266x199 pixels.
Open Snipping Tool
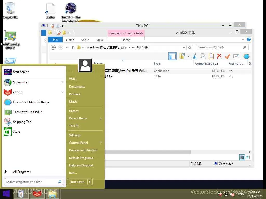tap(34, 122)
